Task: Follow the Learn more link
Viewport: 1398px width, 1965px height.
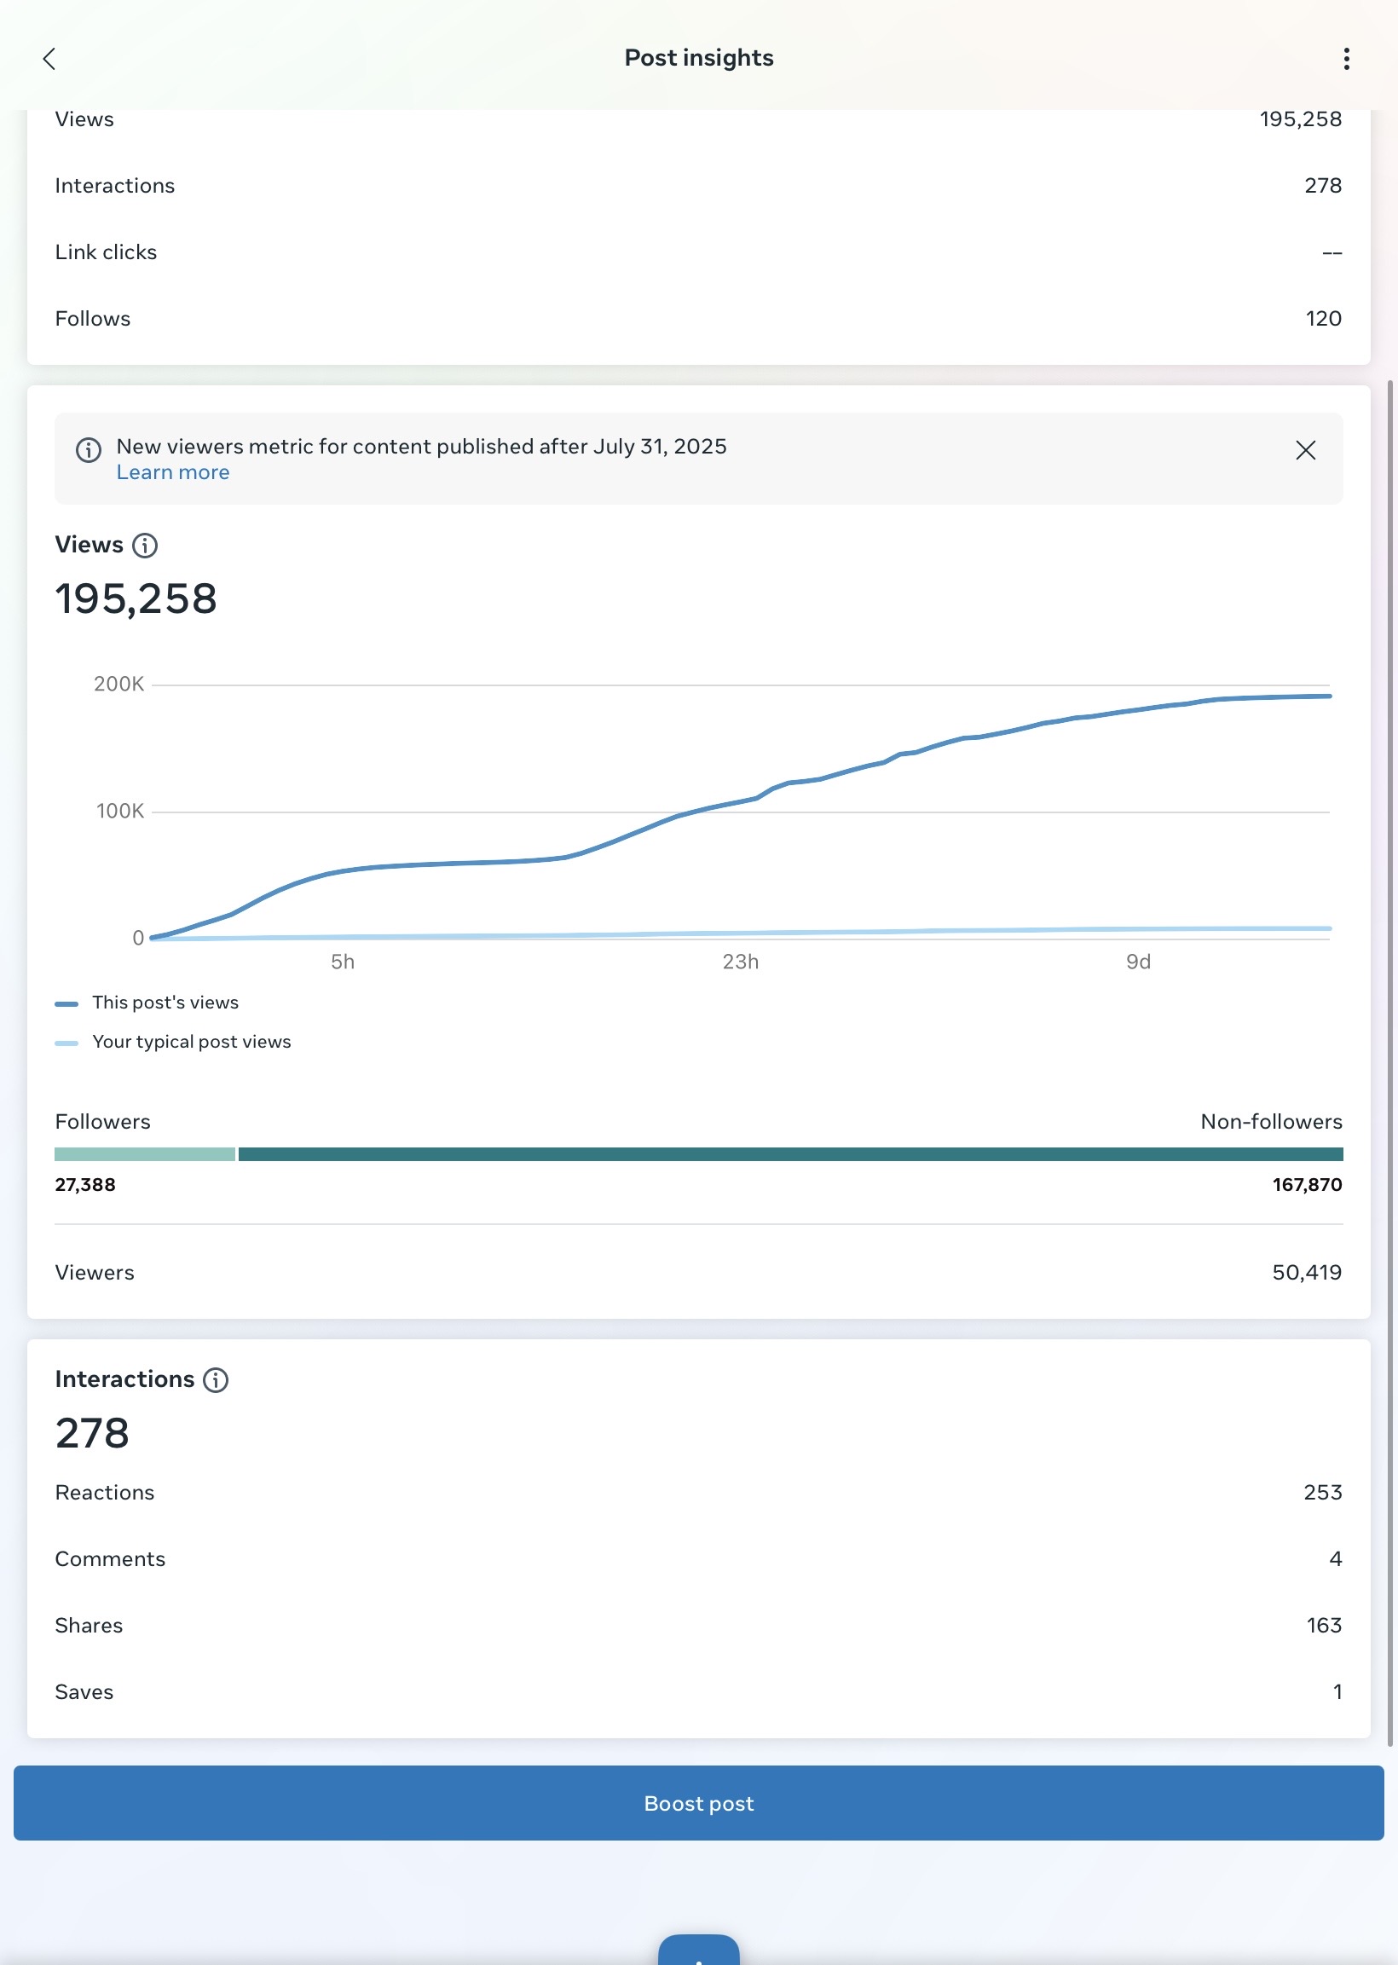Action: (x=173, y=472)
